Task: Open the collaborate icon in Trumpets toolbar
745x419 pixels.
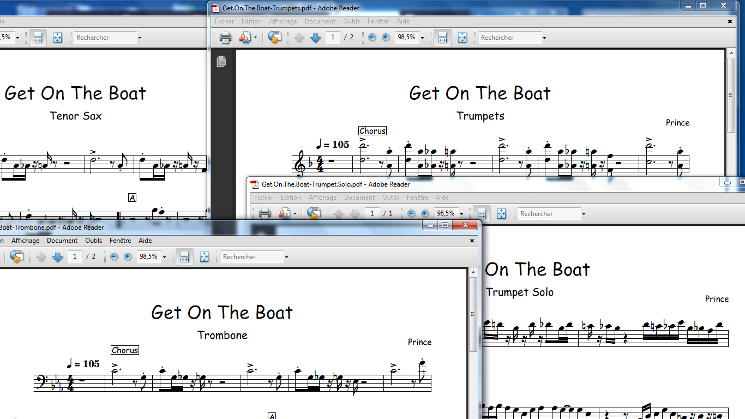Action: (274, 38)
